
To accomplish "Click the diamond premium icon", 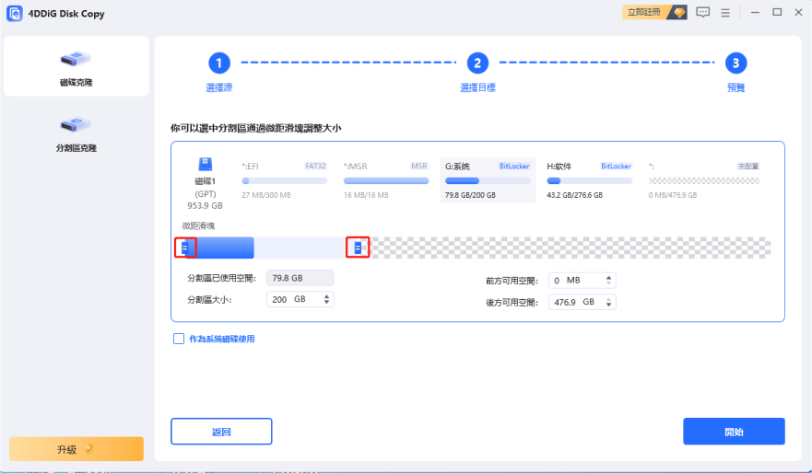I will (x=678, y=12).
